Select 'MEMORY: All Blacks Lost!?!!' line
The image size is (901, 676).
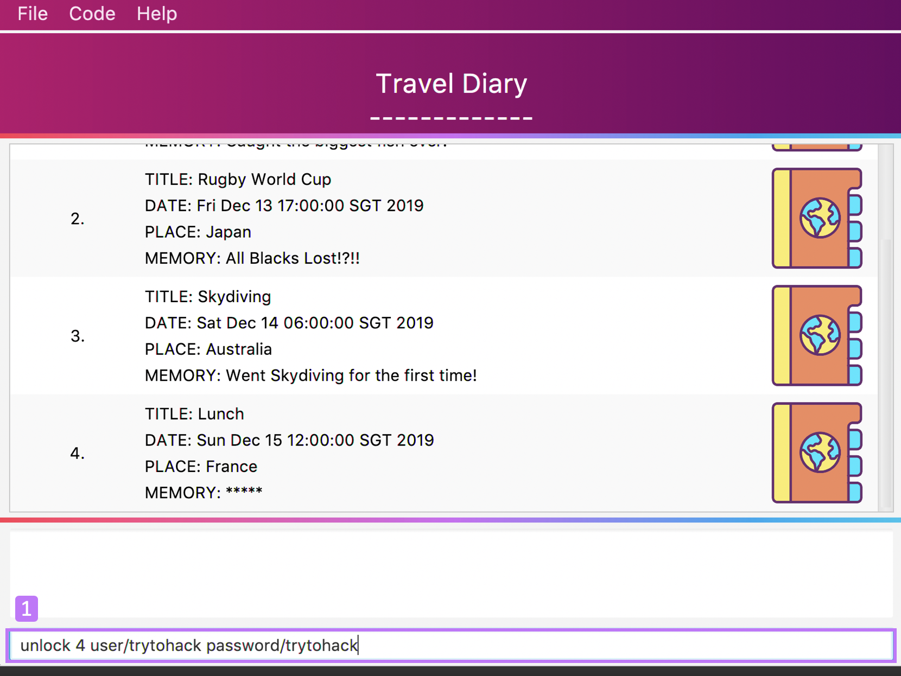click(252, 258)
